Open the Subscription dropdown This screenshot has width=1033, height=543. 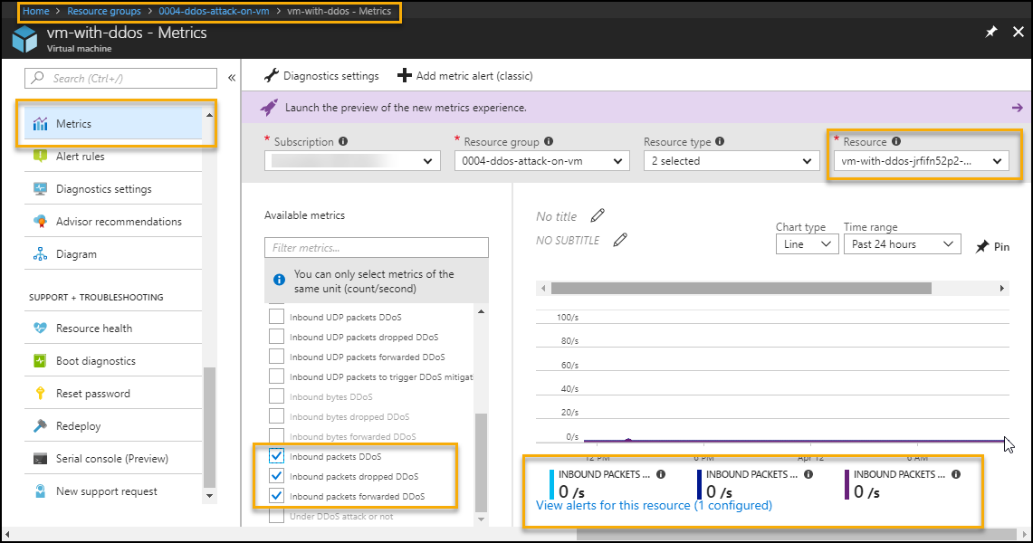coord(352,160)
